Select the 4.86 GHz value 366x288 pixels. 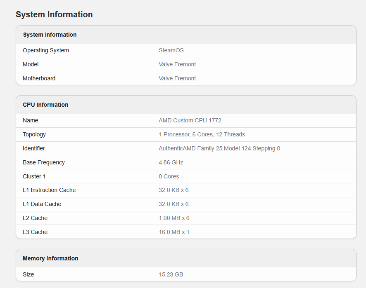171,162
